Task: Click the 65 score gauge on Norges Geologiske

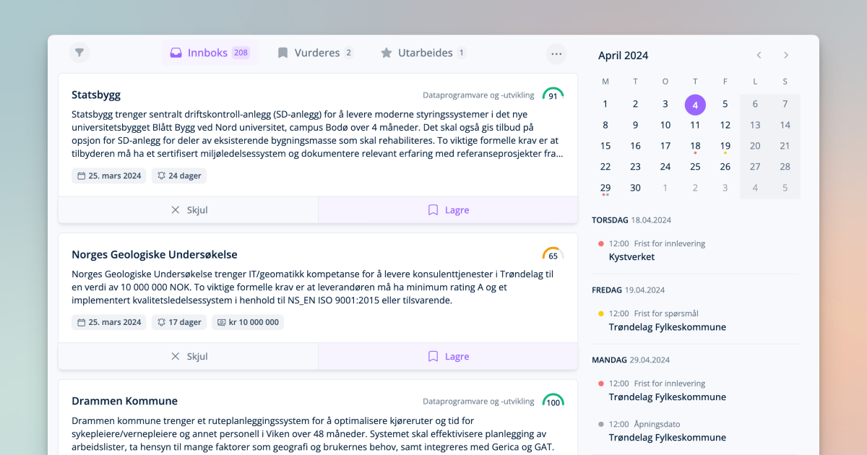Action: coord(552,255)
